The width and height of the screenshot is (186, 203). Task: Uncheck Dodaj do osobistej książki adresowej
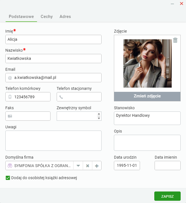click(x=8, y=178)
